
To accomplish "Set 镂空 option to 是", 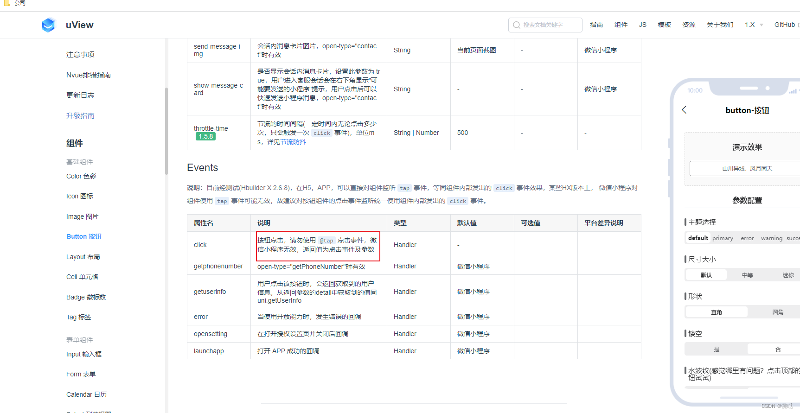I will click(717, 349).
